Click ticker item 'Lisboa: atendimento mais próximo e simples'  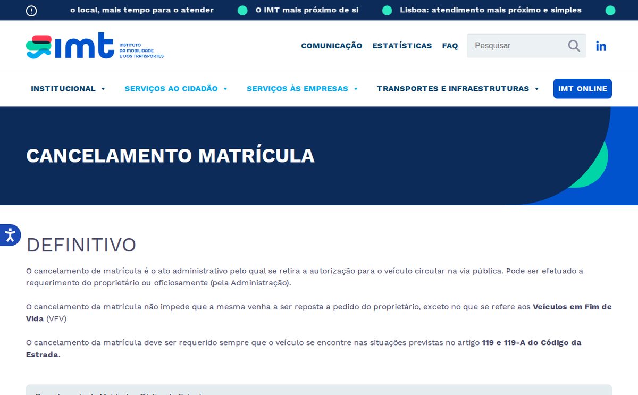[491, 10]
